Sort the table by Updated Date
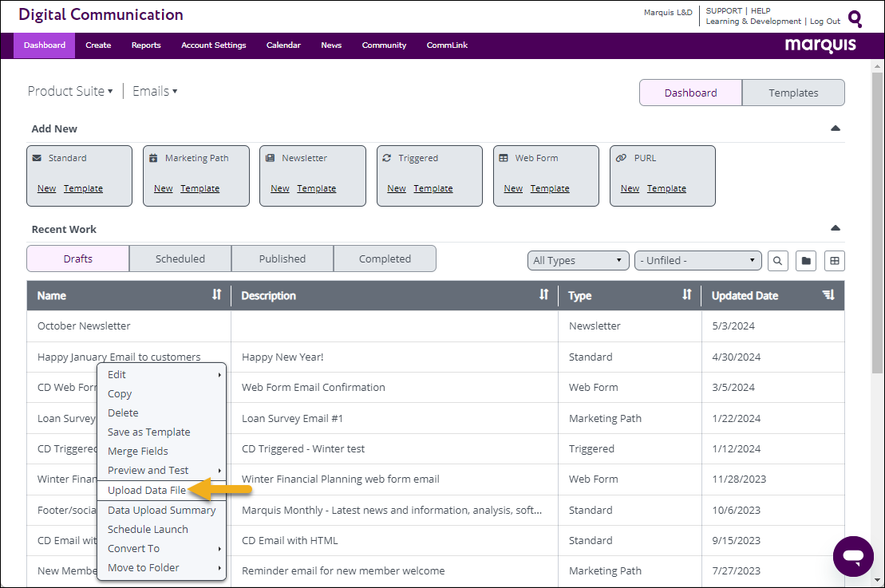 tap(828, 294)
